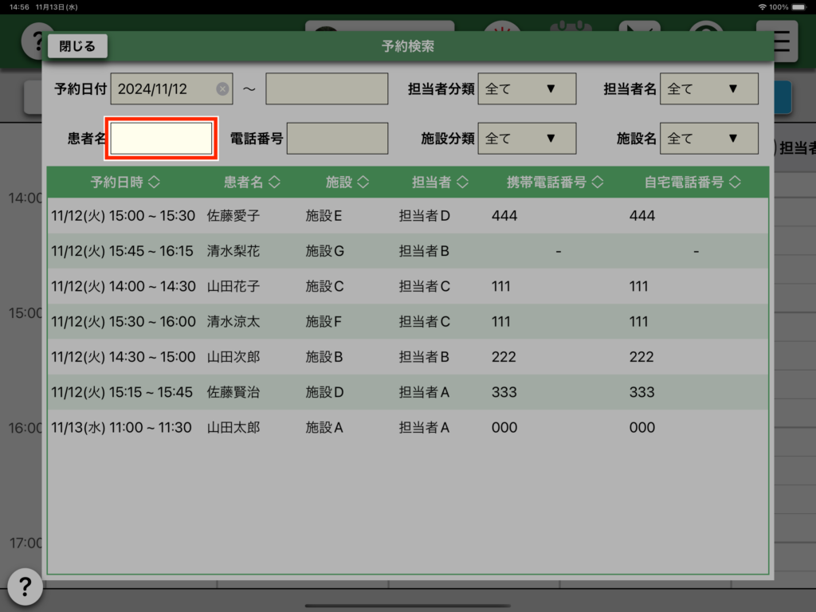This screenshot has height=612, width=816.
Task: Expand the 担当者名 dropdown
Action: (709, 89)
